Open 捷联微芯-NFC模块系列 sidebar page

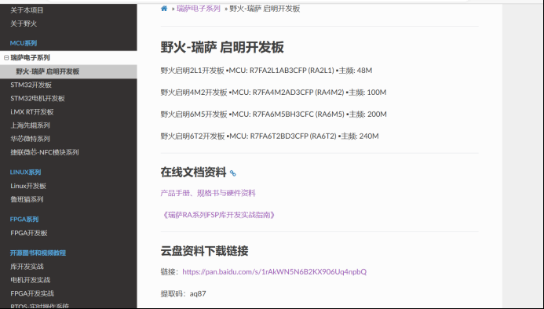point(45,152)
